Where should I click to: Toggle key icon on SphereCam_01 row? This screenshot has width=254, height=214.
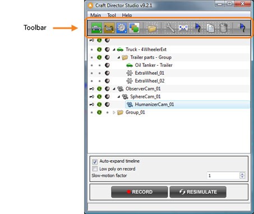tap(91, 97)
